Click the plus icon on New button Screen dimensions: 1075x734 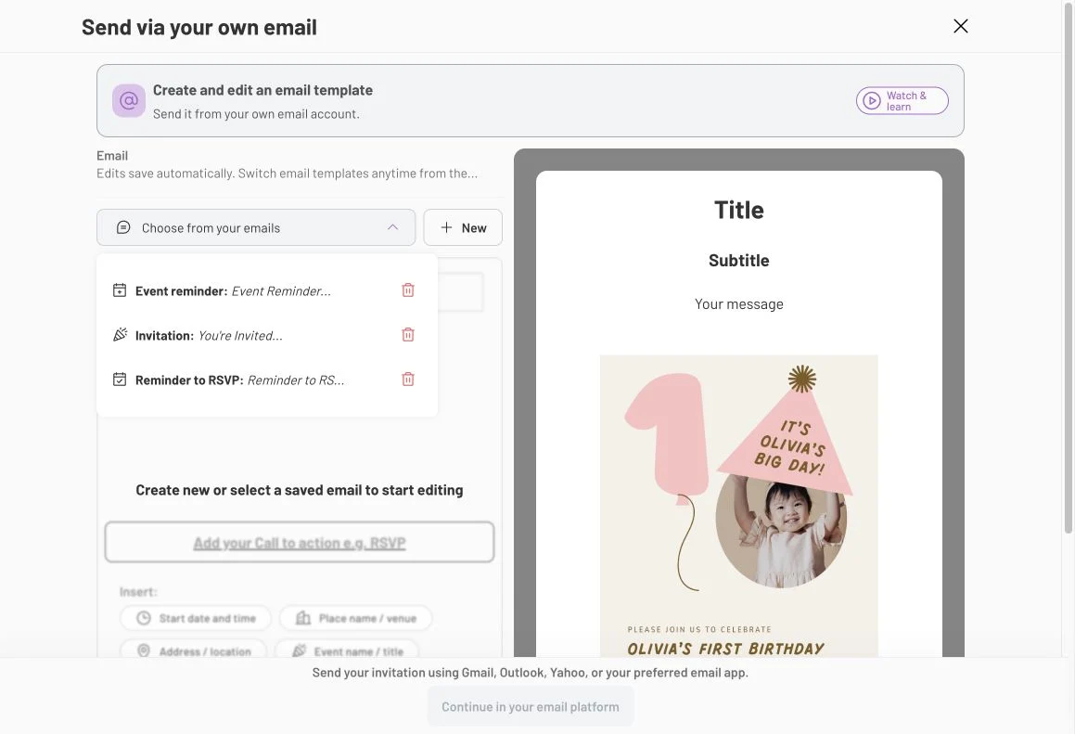[446, 227]
